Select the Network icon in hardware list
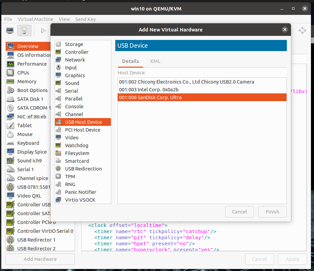The image size is (314, 271). point(58,60)
